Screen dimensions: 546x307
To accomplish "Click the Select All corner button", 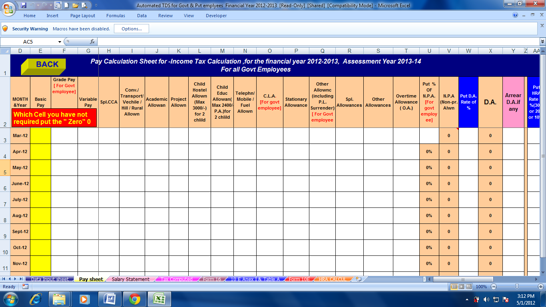I will [x=5, y=51].
